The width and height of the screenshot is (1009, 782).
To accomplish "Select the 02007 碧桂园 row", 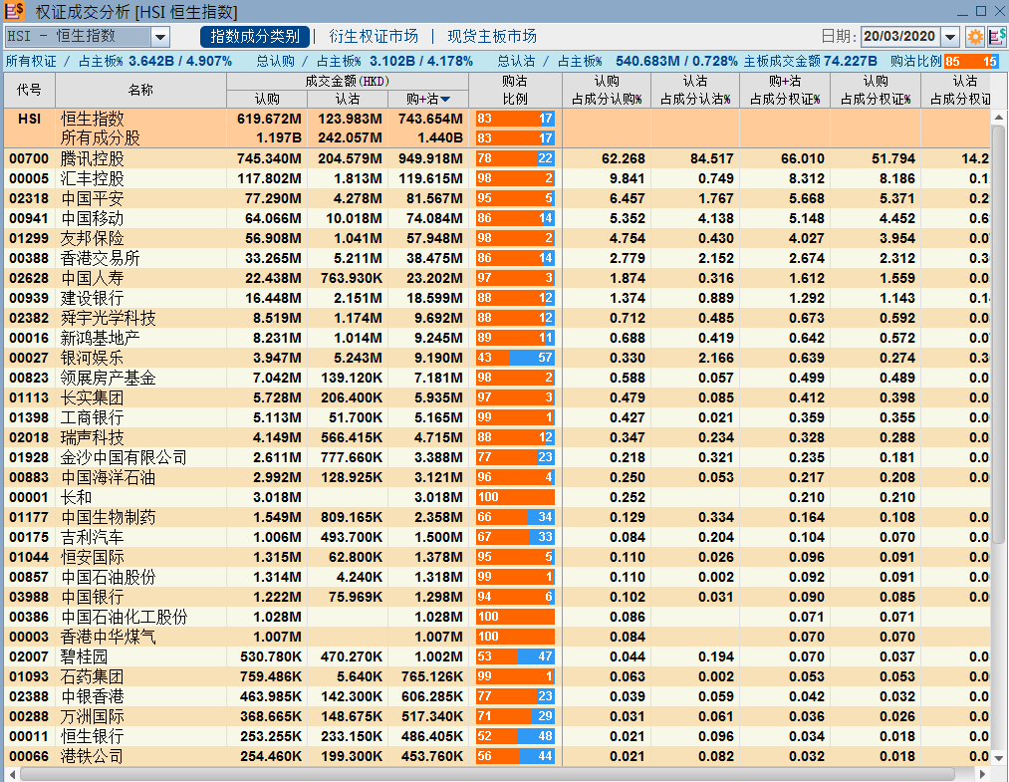I will (497, 657).
